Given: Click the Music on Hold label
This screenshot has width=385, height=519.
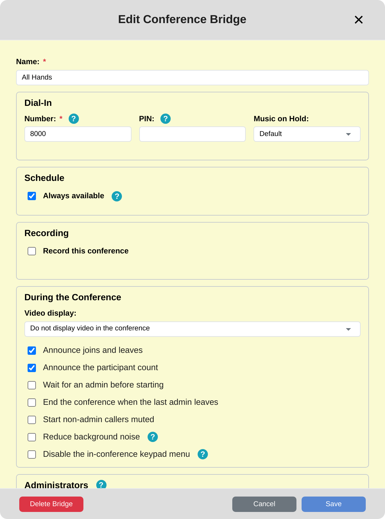Looking at the screenshot, I should point(281,119).
